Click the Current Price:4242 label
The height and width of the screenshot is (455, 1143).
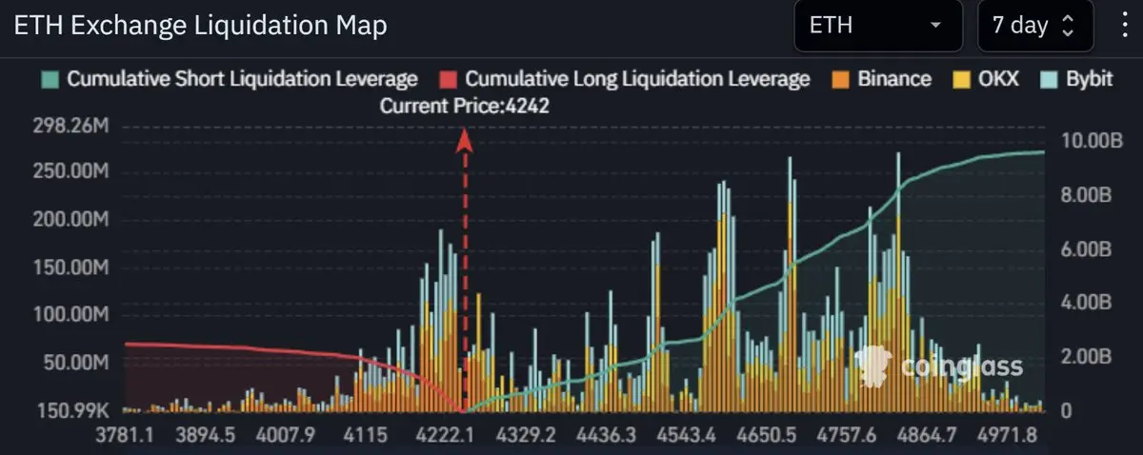tap(464, 107)
